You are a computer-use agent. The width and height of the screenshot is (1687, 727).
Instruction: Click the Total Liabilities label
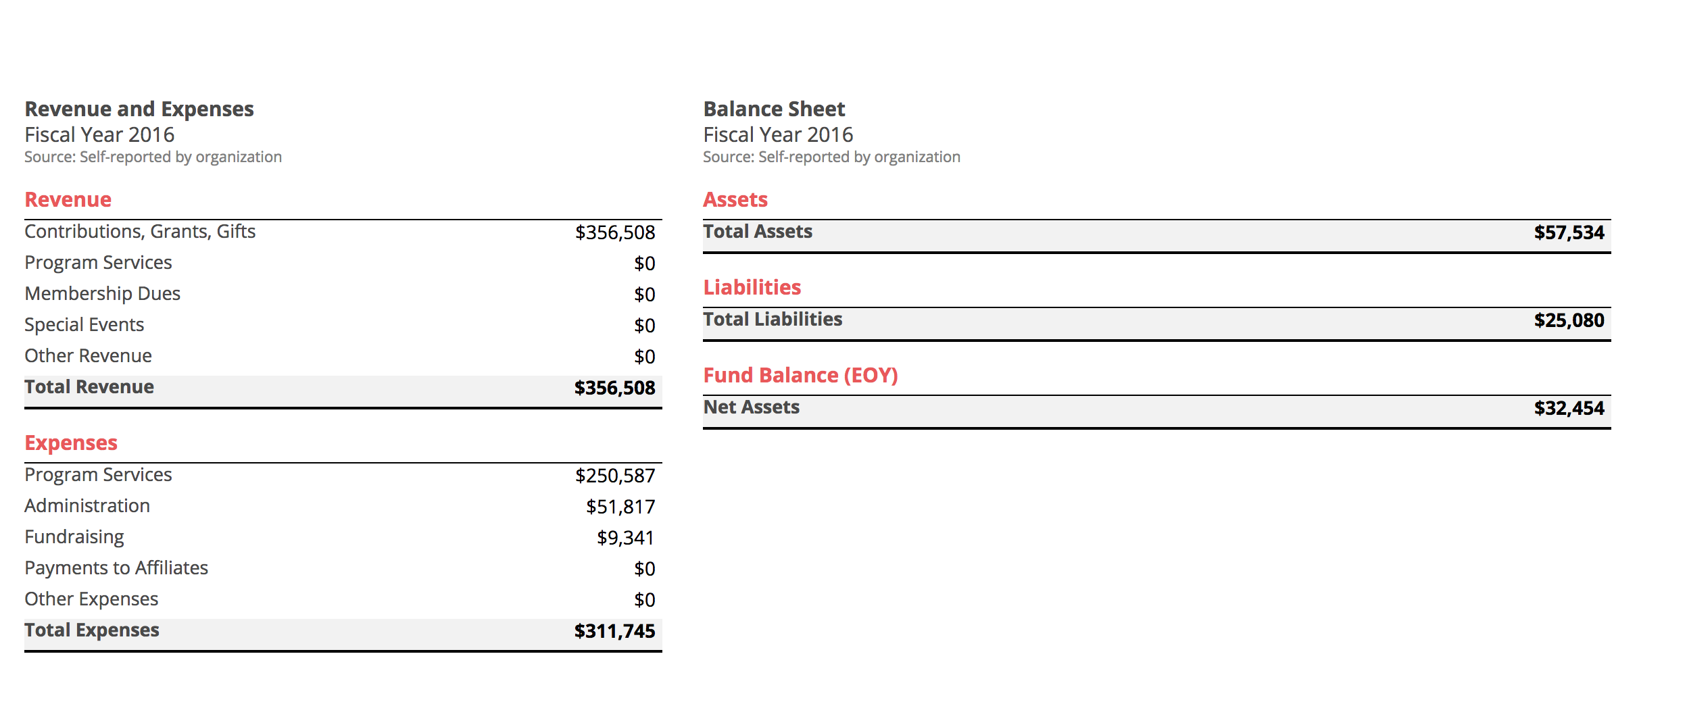[x=773, y=320]
